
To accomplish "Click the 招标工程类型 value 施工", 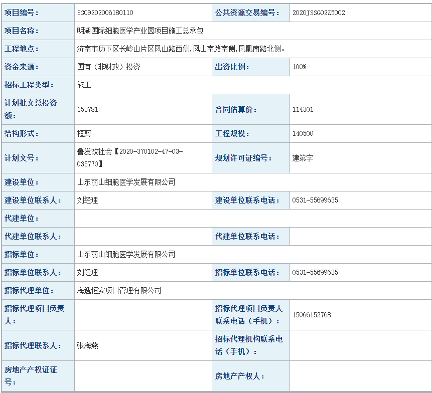I will point(84,85).
